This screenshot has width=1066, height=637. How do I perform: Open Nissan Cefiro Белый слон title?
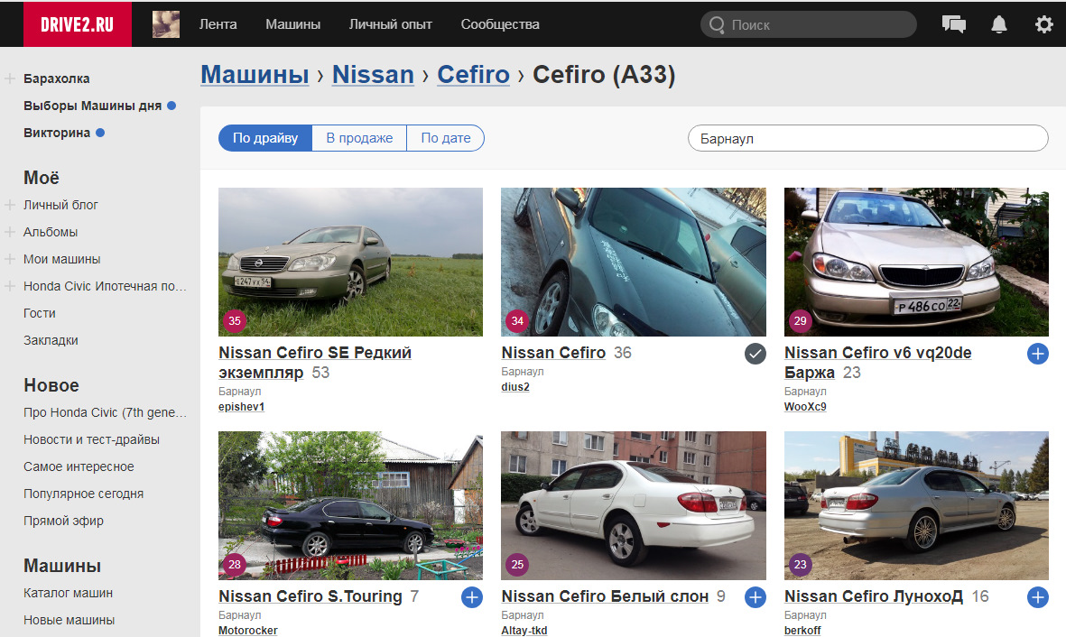pos(605,596)
